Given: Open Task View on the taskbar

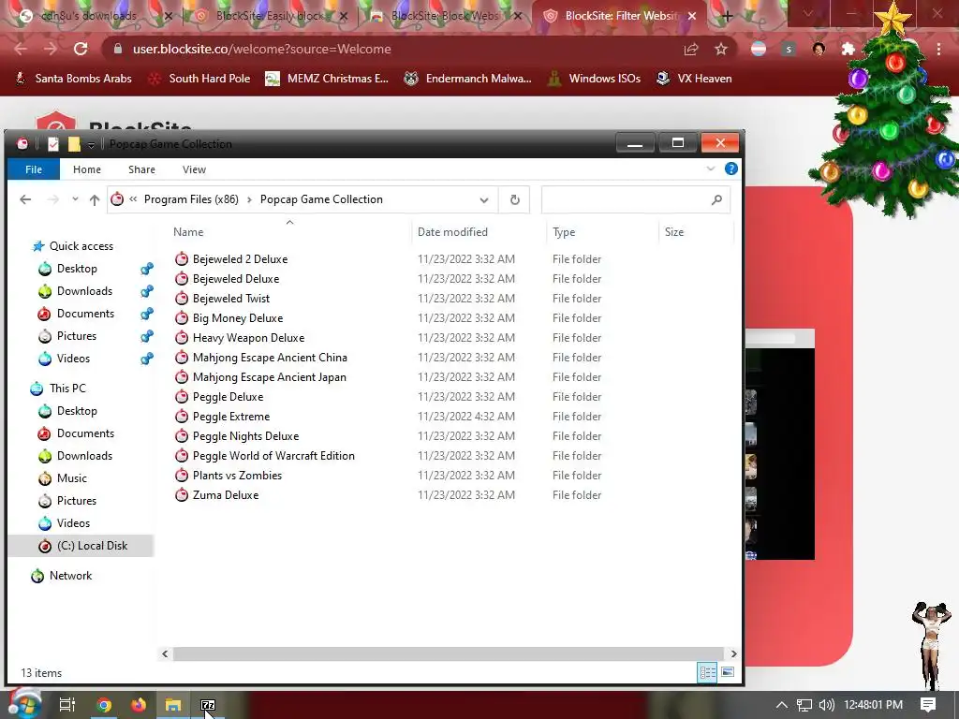Looking at the screenshot, I should coord(67,705).
